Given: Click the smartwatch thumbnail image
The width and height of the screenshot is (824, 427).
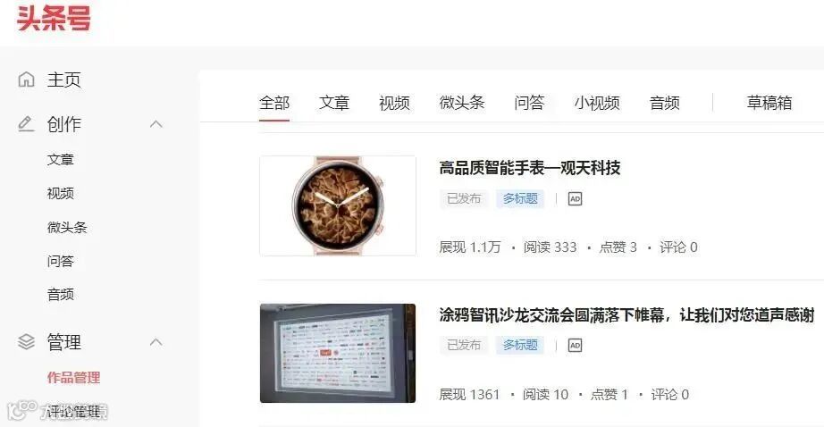Looking at the screenshot, I should click(x=338, y=205).
